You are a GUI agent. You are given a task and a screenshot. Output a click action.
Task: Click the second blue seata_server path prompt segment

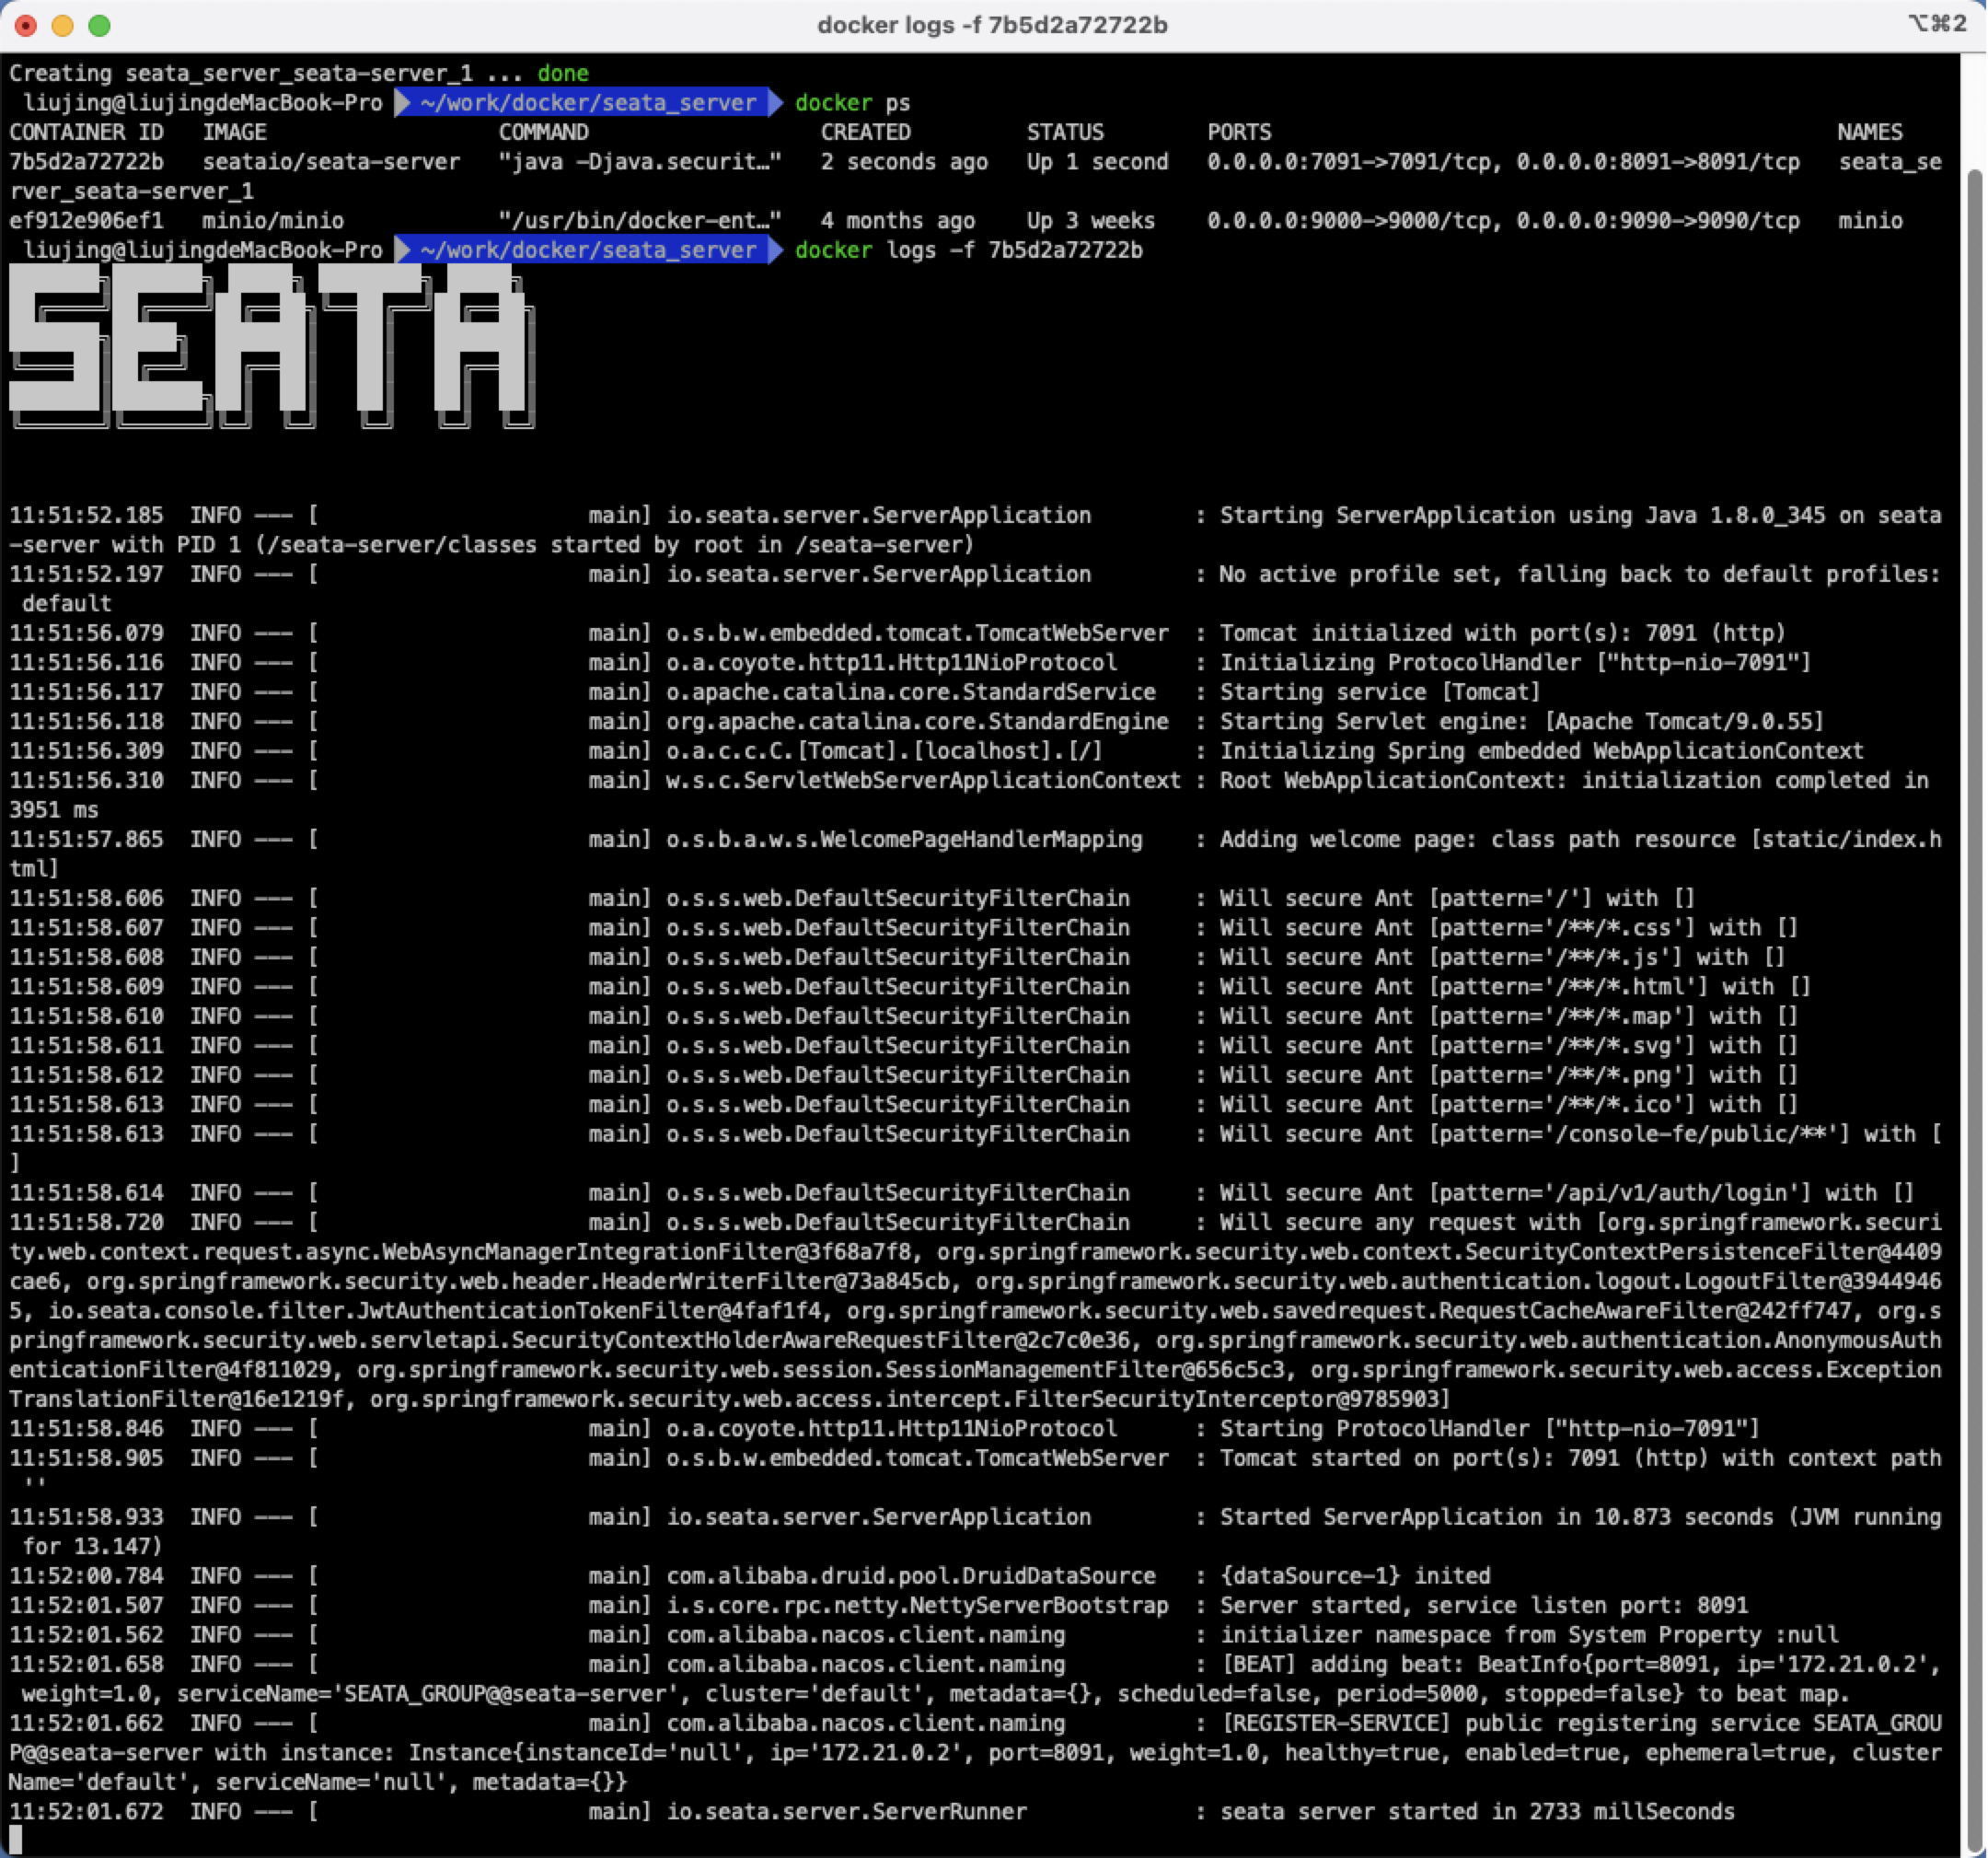pos(588,250)
